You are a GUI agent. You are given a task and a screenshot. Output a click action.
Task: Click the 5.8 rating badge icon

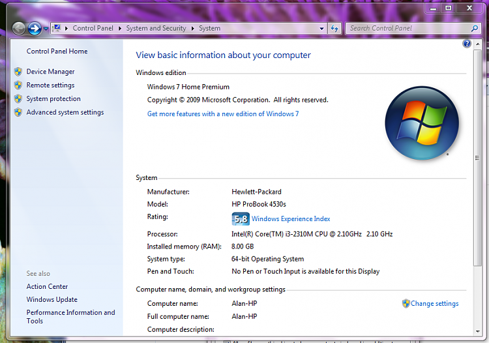pos(241,219)
